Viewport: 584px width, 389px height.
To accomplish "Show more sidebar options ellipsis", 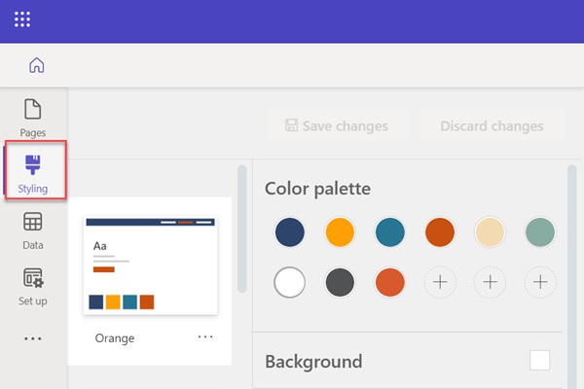I will click(x=33, y=338).
